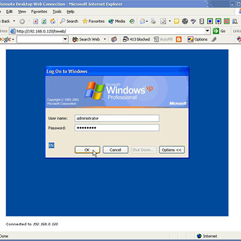Click the yellow note toolbar icon
Screen dimensions: 241x241
[x=177, y=21]
